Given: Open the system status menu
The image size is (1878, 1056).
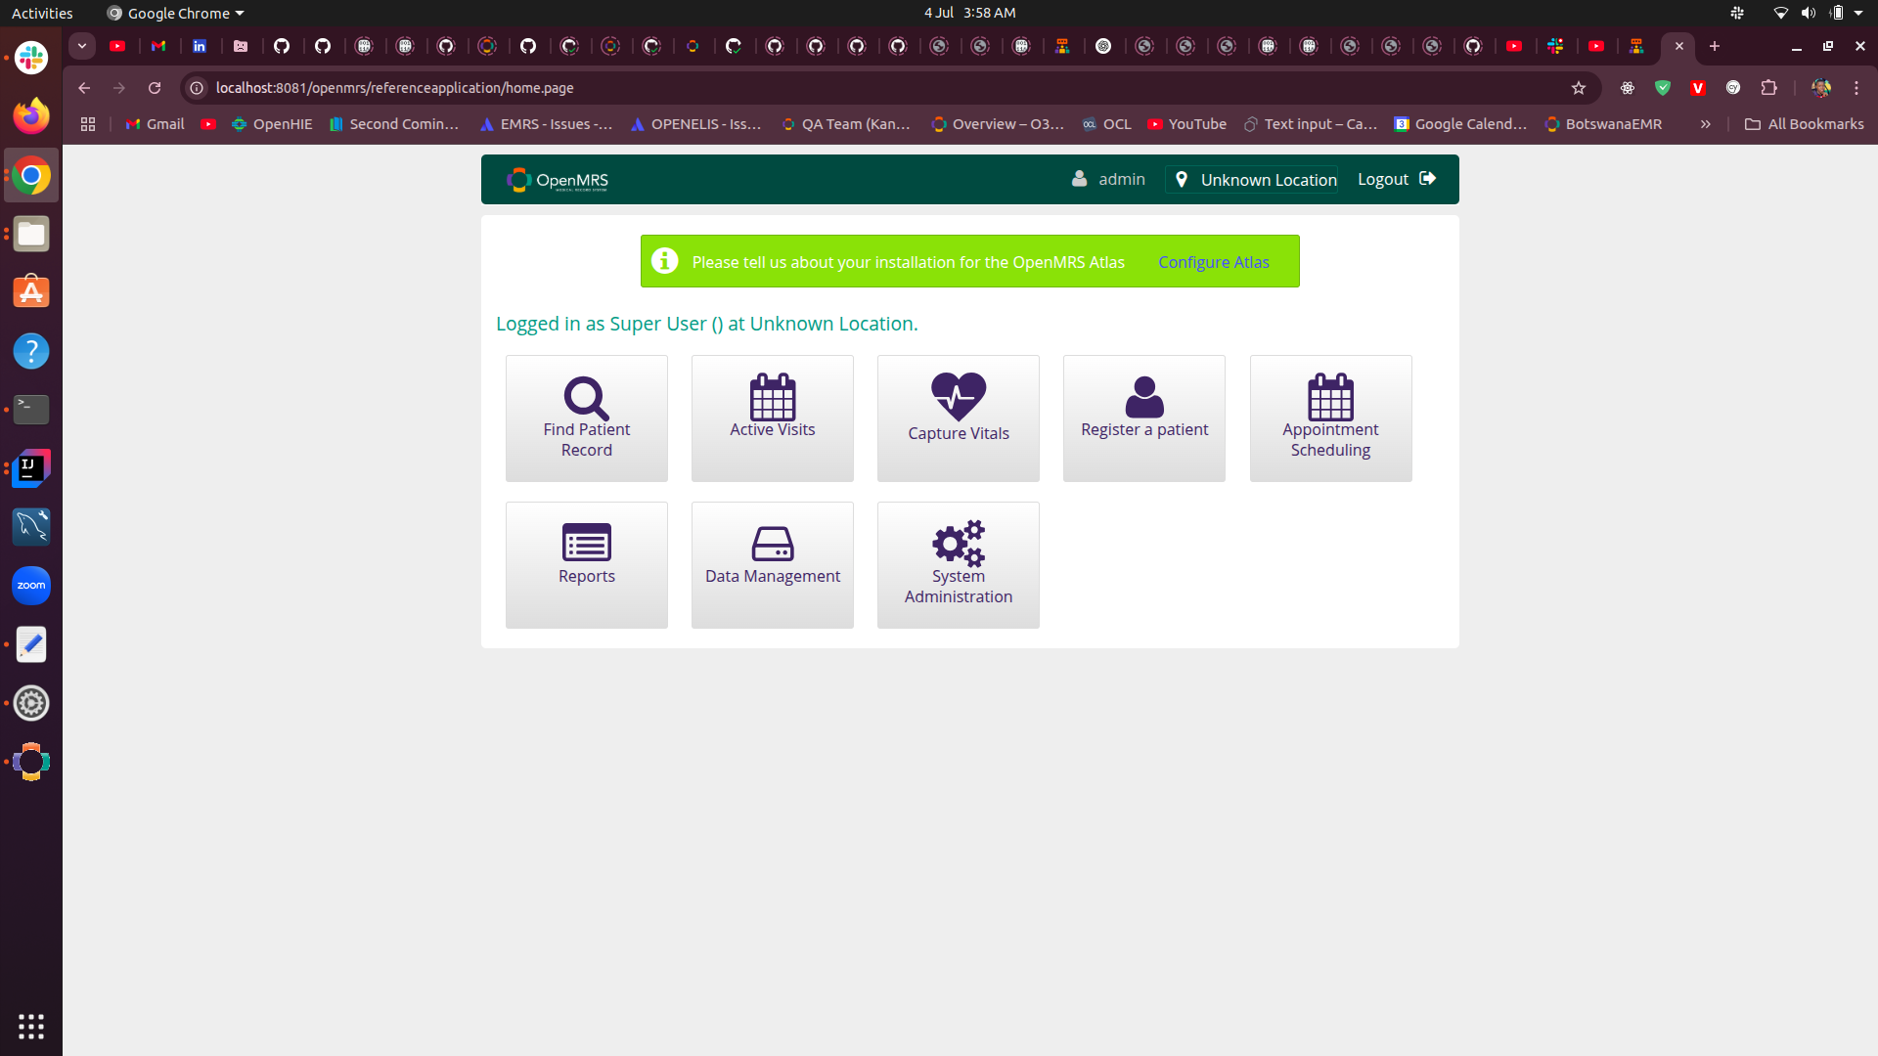Looking at the screenshot, I should coord(1818,13).
